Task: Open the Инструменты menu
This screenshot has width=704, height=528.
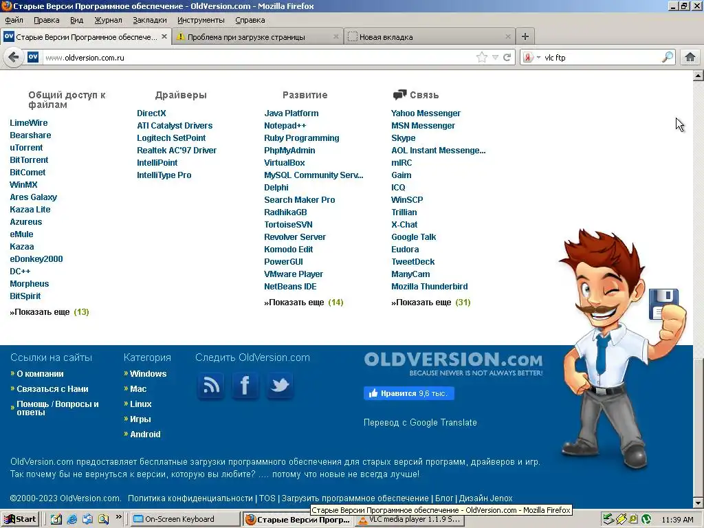Action: coord(201,20)
